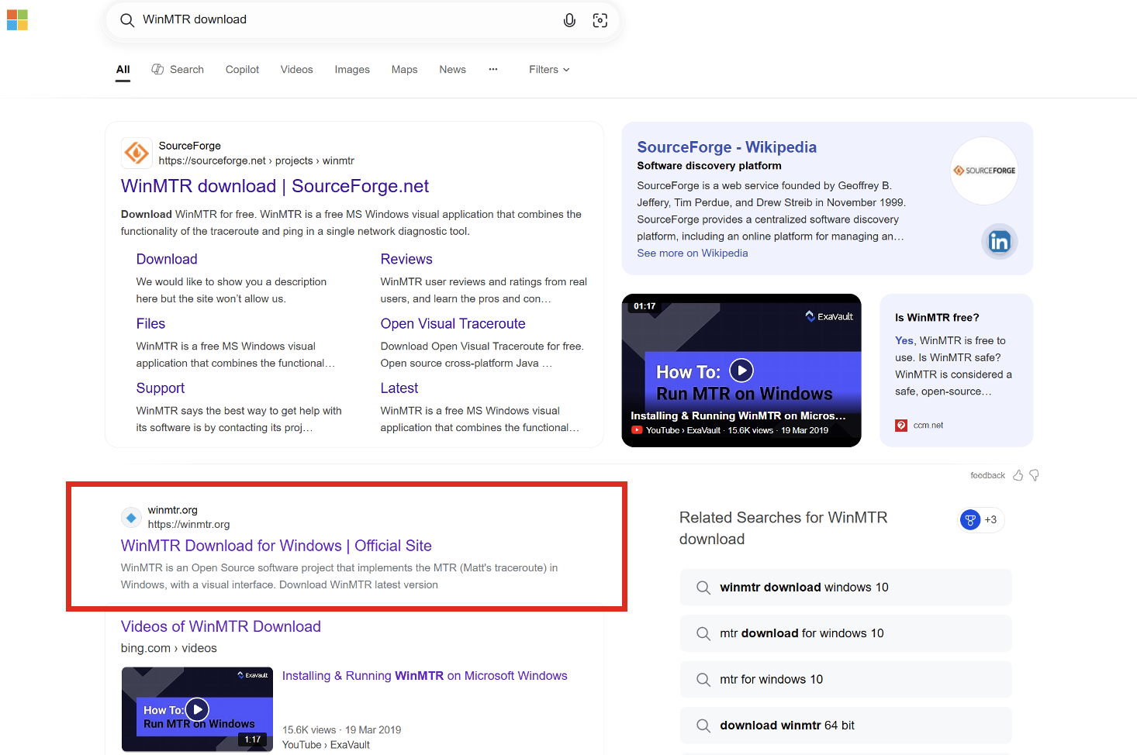This screenshot has width=1137, height=755.
Task: Click the SourceForge logo in knowledge card
Action: (984, 171)
